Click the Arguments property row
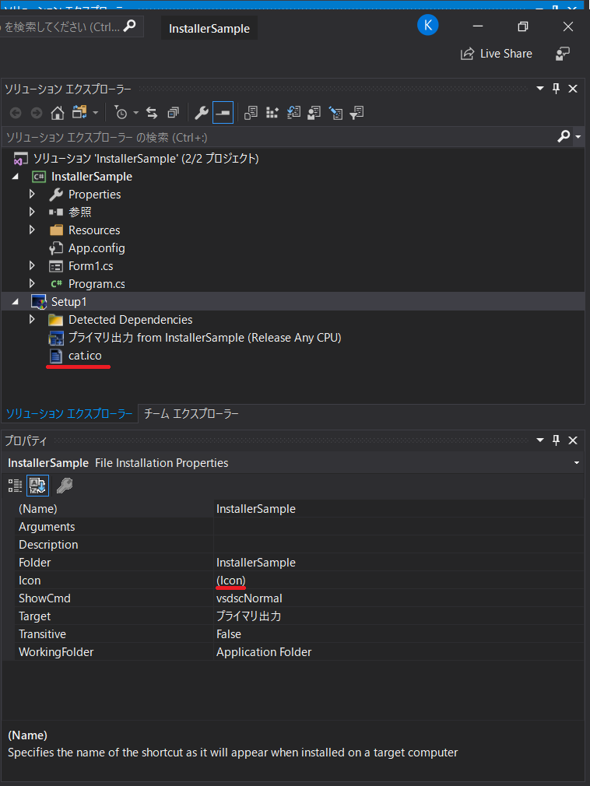The height and width of the screenshot is (786, 590). click(300, 527)
